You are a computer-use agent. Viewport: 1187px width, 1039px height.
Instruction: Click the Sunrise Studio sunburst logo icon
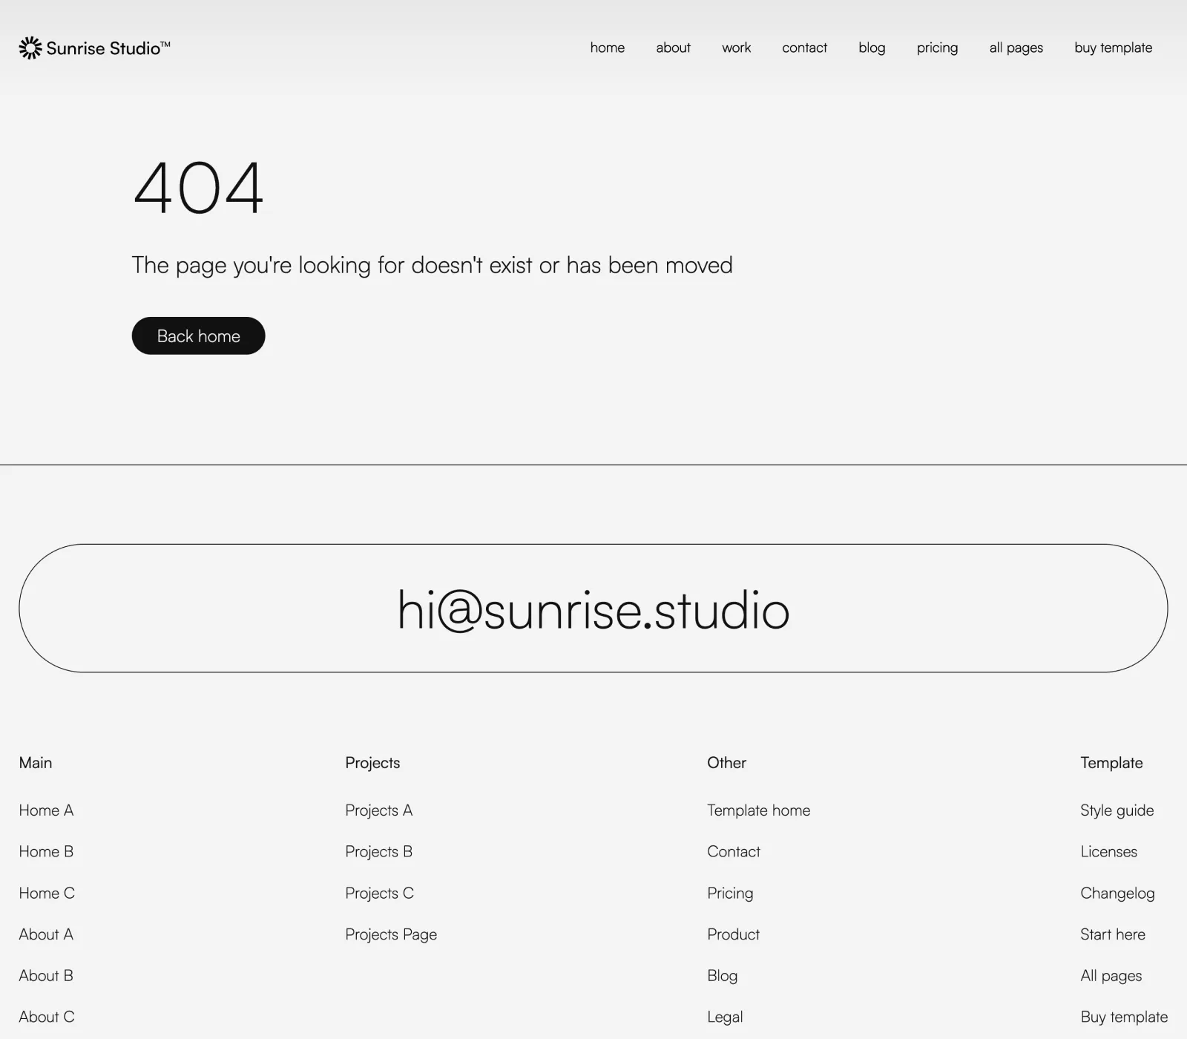(x=30, y=48)
